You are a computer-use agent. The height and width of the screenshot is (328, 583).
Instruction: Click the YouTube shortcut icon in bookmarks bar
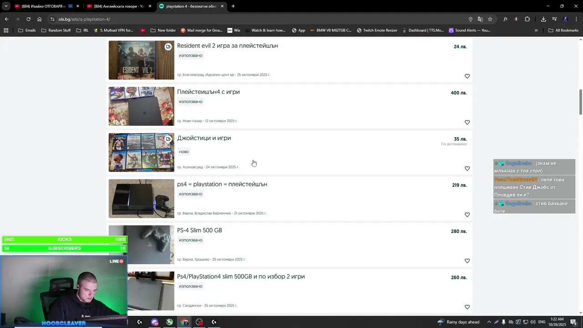click(x=143, y=31)
